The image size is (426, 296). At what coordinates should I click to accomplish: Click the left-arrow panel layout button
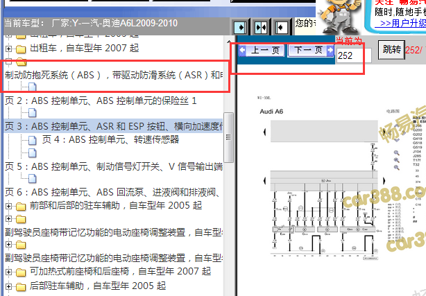coord(281,27)
